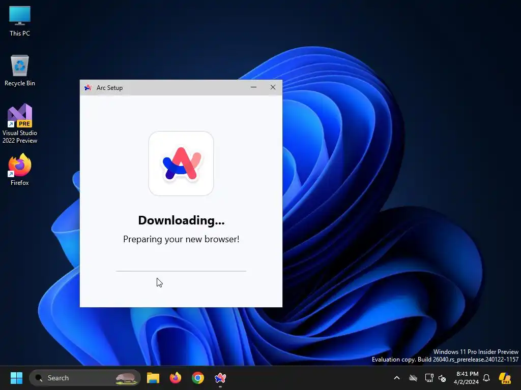This screenshot has width=521, height=390.
Task: Open the clock showing 8:41 PM
Action: coord(466,378)
